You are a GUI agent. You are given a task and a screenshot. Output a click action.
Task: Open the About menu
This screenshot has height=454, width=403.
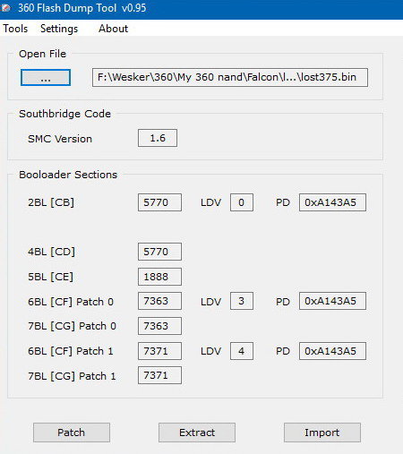[113, 29]
